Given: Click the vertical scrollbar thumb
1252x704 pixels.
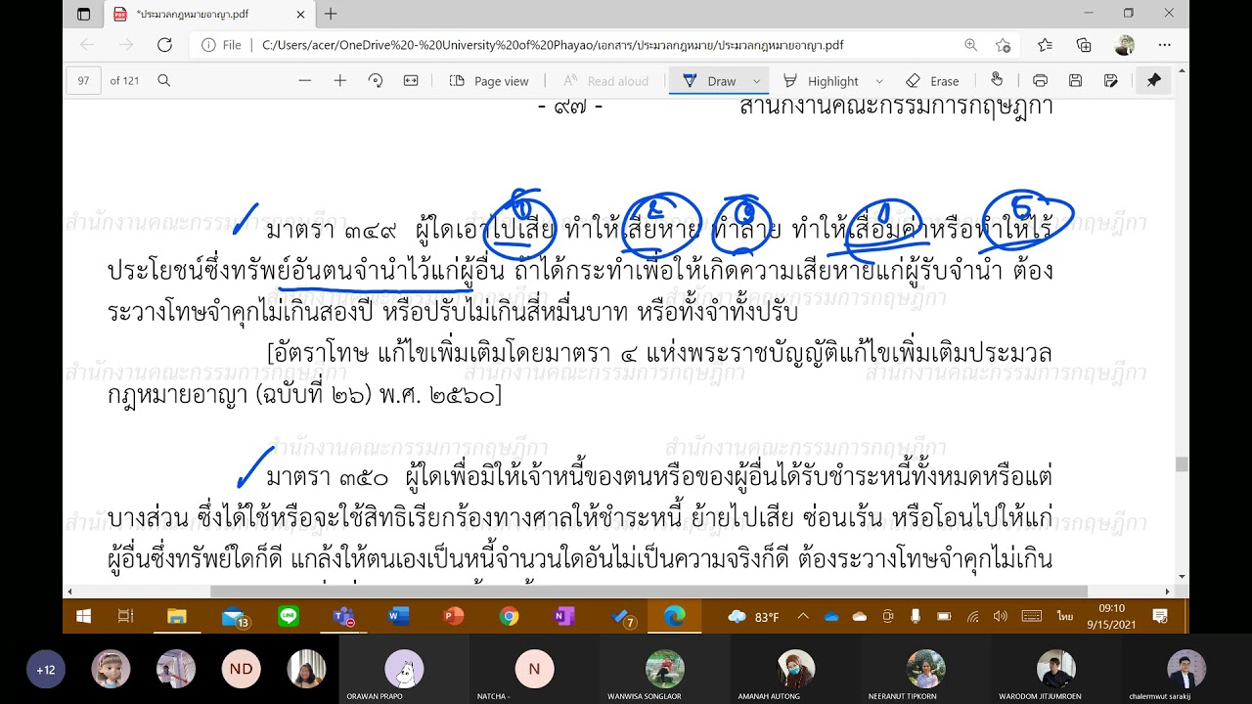Looking at the screenshot, I should click(1182, 464).
